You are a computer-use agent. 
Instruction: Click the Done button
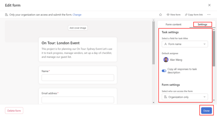tap(206, 111)
